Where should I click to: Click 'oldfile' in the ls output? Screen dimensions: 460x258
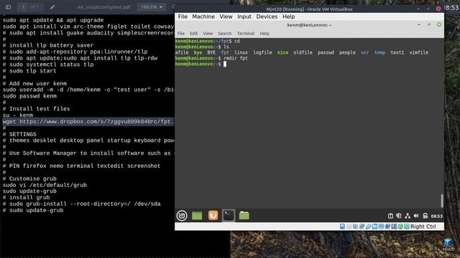[x=303, y=52]
